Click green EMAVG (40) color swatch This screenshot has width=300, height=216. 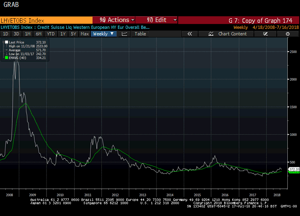[x=6, y=58]
